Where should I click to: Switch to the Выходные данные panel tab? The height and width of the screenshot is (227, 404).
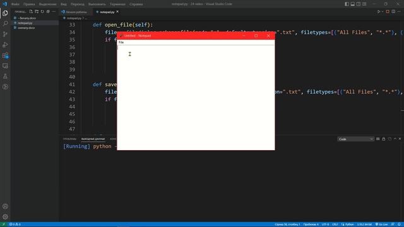[93, 139]
